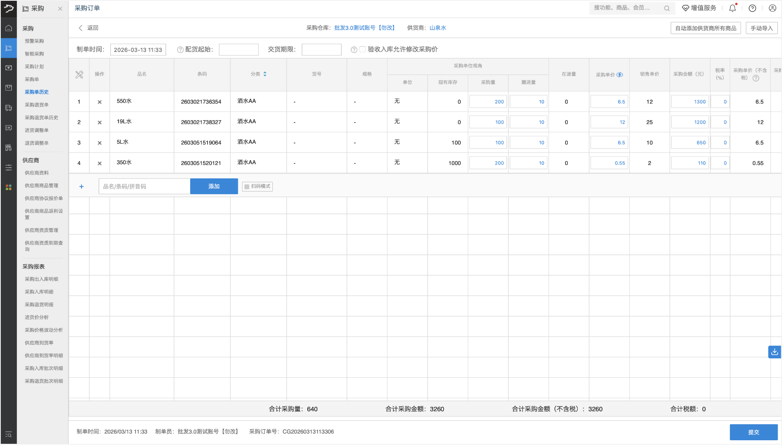782x445 pixels.
Task: Focus the 品名/条码/拼音码 search field
Action: (145, 187)
